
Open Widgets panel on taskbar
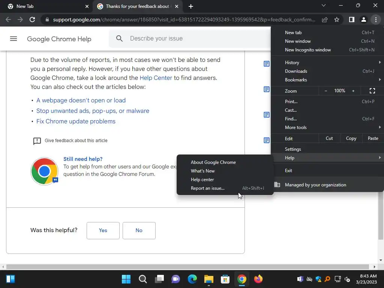[x=10, y=279]
